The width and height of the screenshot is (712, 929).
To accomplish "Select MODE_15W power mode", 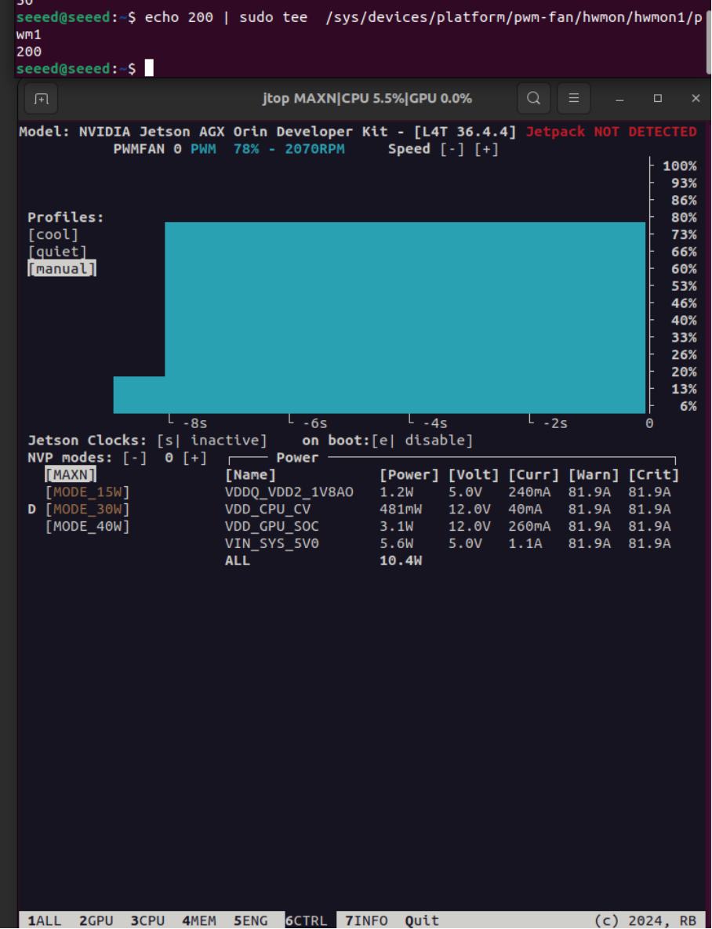I will (x=87, y=492).
